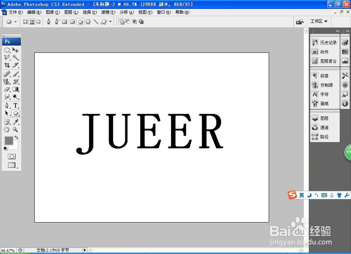Viewport: 351px width, 254px height.
Task: Collapse the far right panel dock arrows
Action: tap(347, 31)
